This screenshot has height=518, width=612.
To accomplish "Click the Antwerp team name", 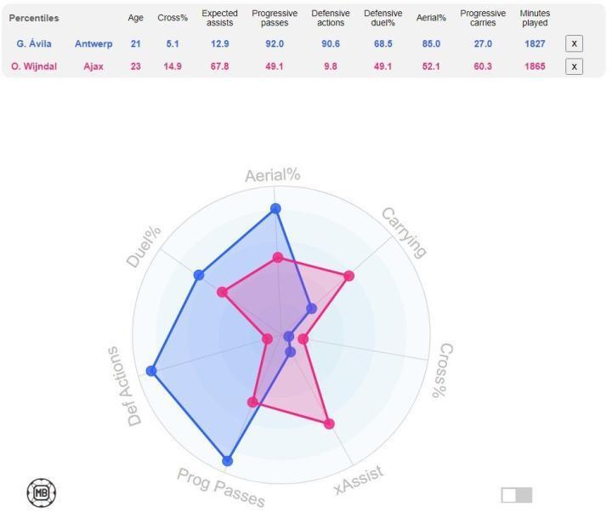I will point(93,43).
